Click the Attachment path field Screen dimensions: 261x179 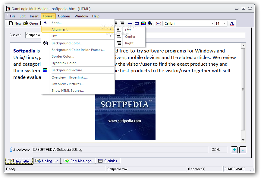click(x=120, y=150)
